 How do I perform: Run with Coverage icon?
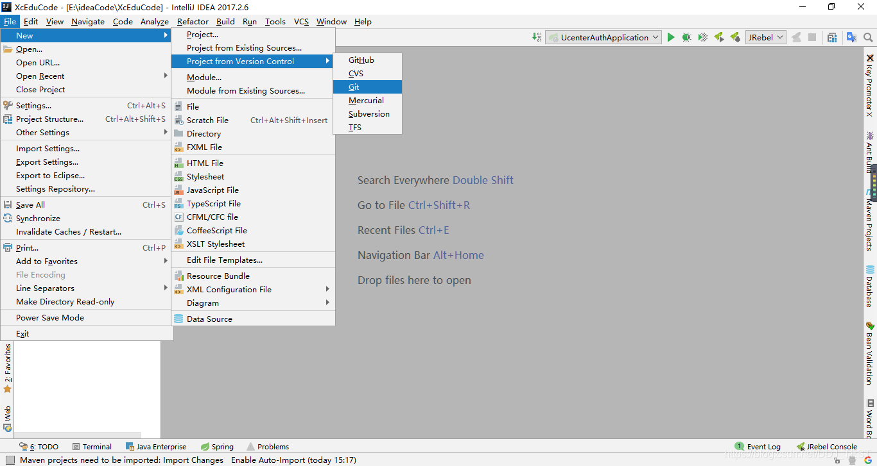(702, 37)
